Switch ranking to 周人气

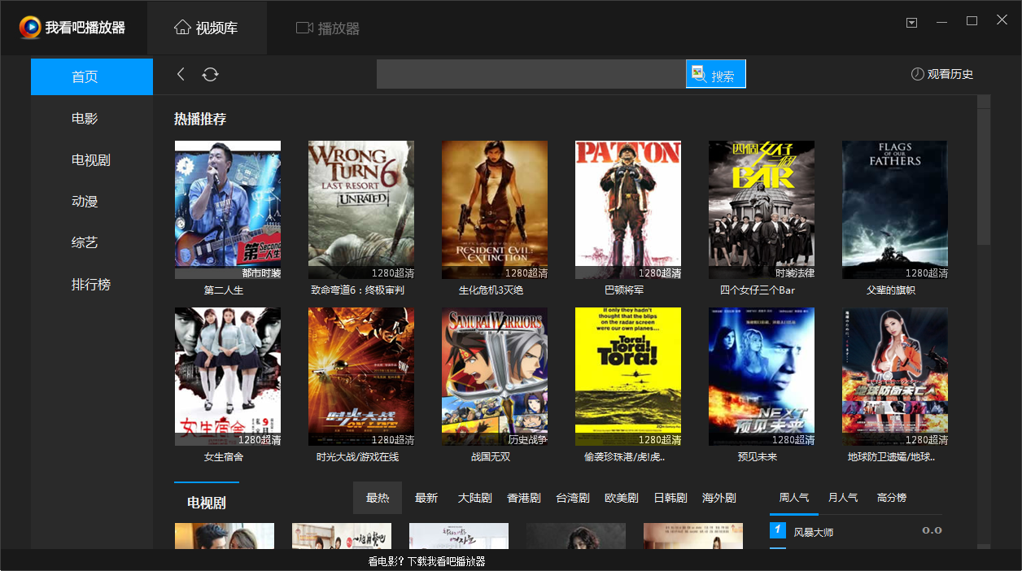pos(794,497)
